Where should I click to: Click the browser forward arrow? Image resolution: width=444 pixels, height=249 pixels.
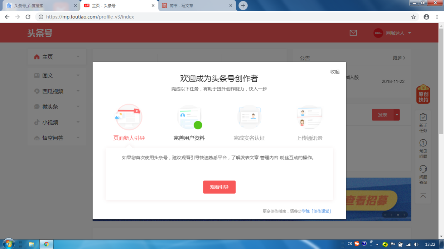[18, 17]
